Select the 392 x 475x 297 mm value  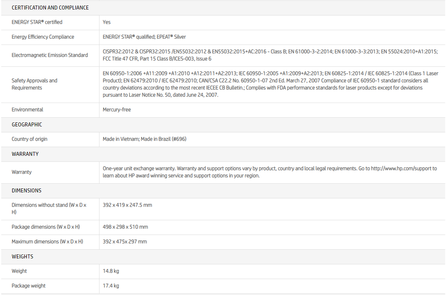[x=125, y=242]
